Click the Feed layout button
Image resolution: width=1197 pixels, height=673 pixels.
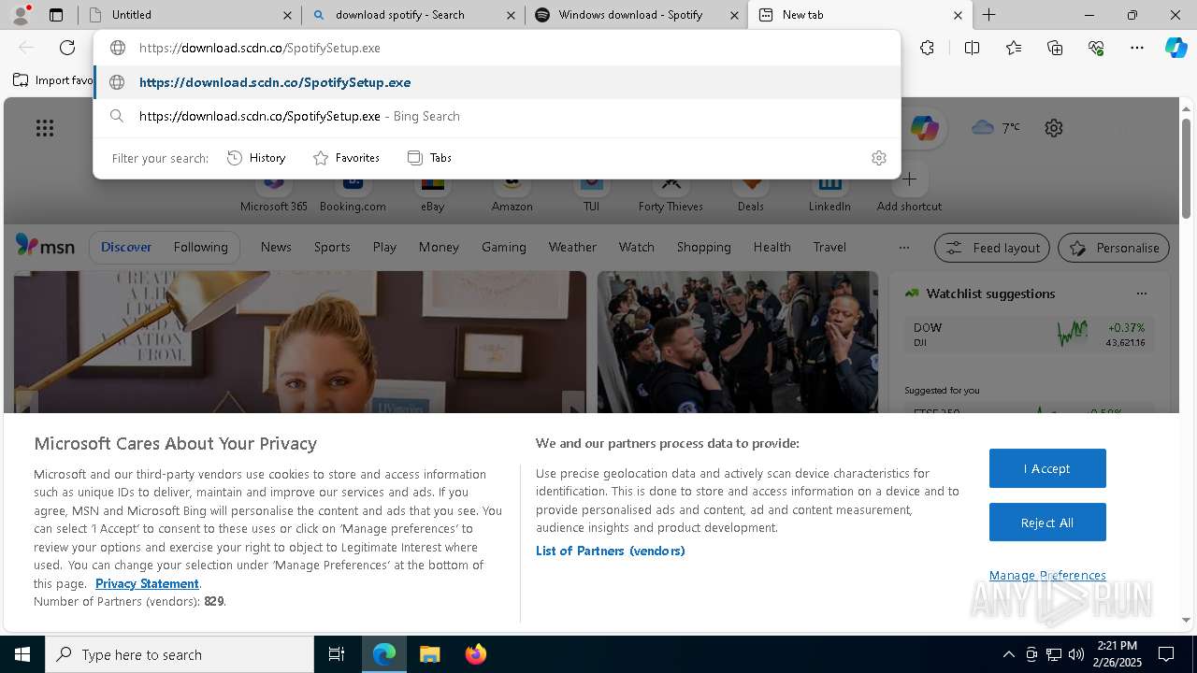tap(993, 248)
